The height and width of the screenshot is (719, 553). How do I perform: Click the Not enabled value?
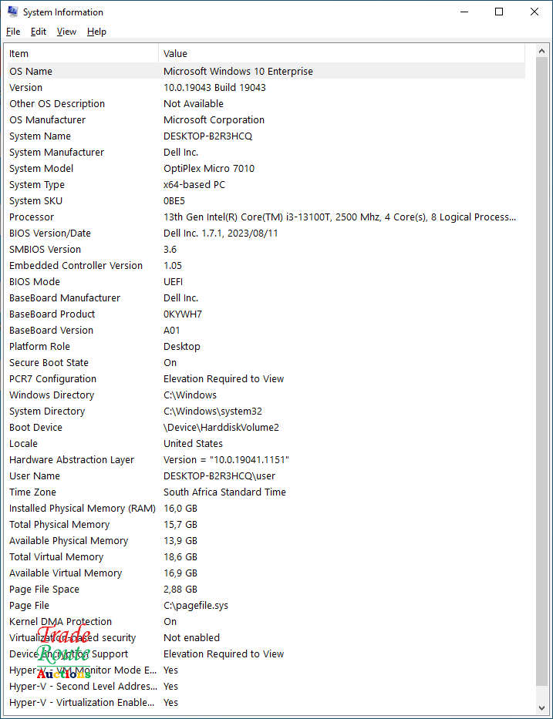coord(191,638)
